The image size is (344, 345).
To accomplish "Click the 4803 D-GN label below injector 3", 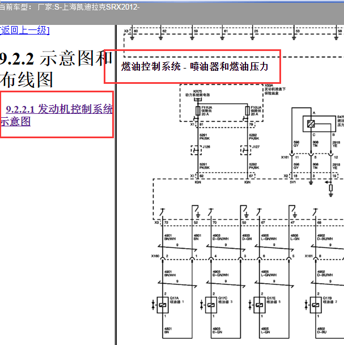I will coord(217,330).
